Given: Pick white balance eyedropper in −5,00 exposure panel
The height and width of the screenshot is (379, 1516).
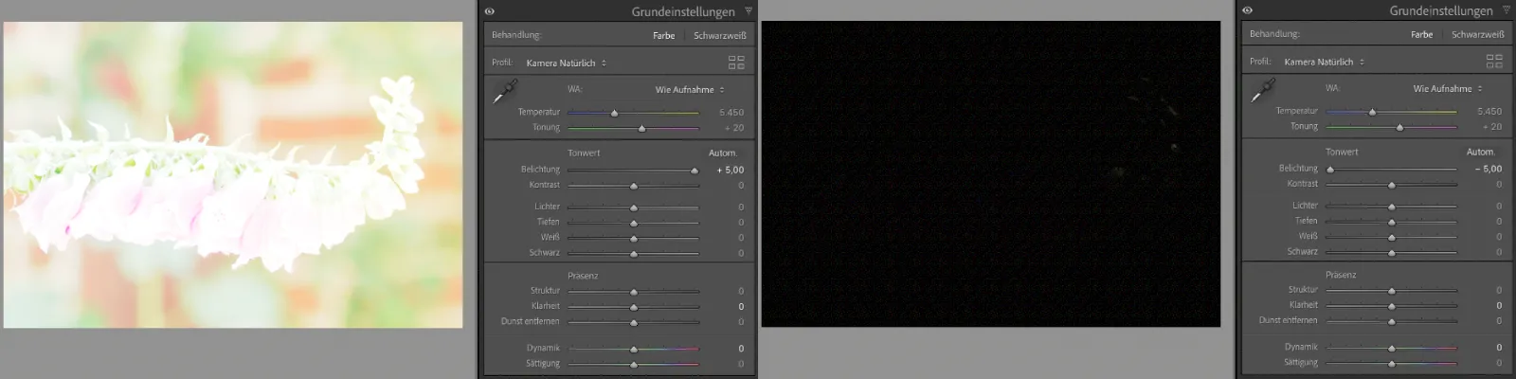Looking at the screenshot, I should coord(1262,91).
